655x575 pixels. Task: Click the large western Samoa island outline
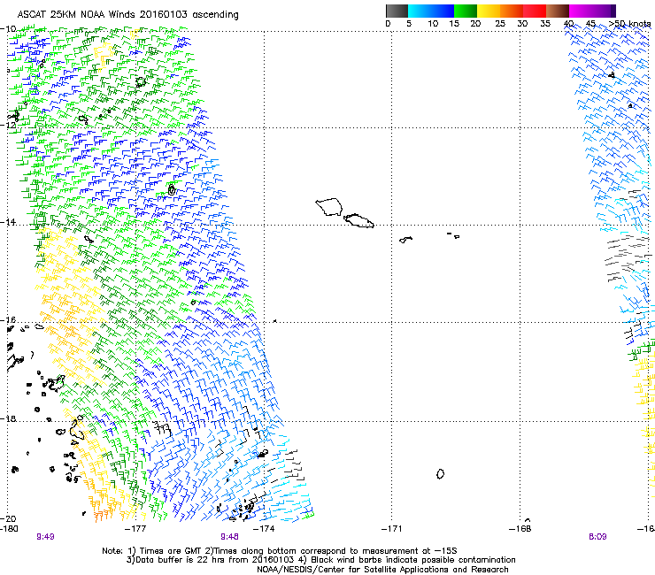click(x=328, y=207)
